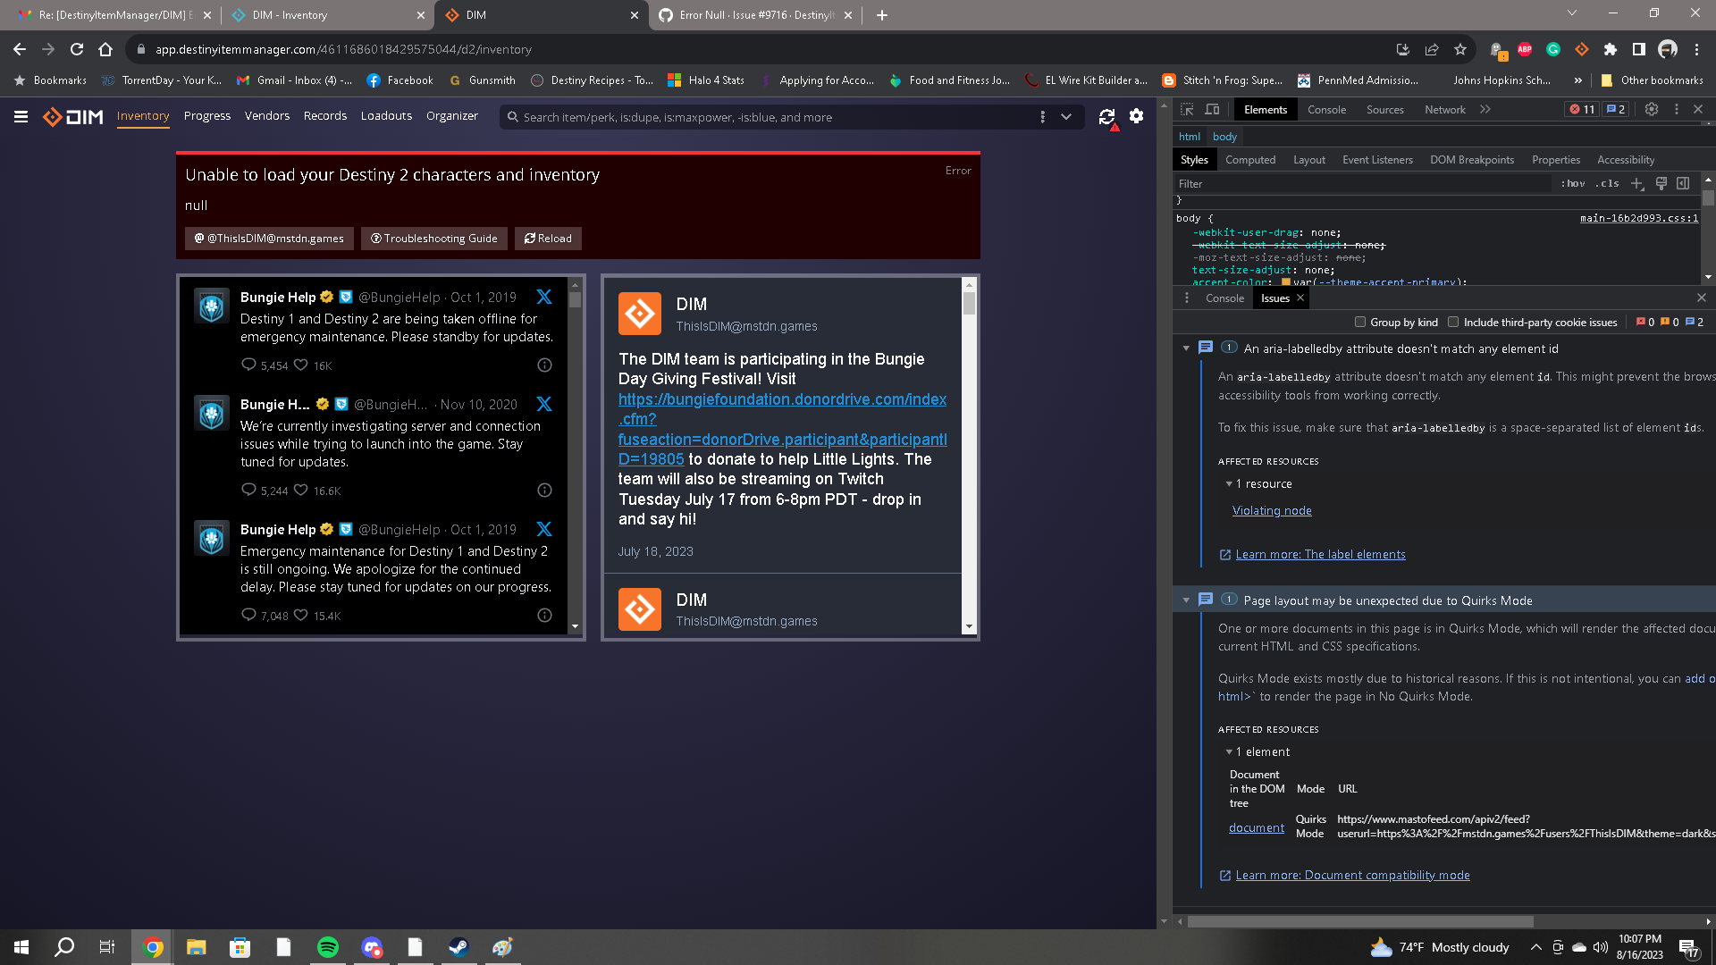Activate the DevTools inspect element tool

coord(1187,109)
